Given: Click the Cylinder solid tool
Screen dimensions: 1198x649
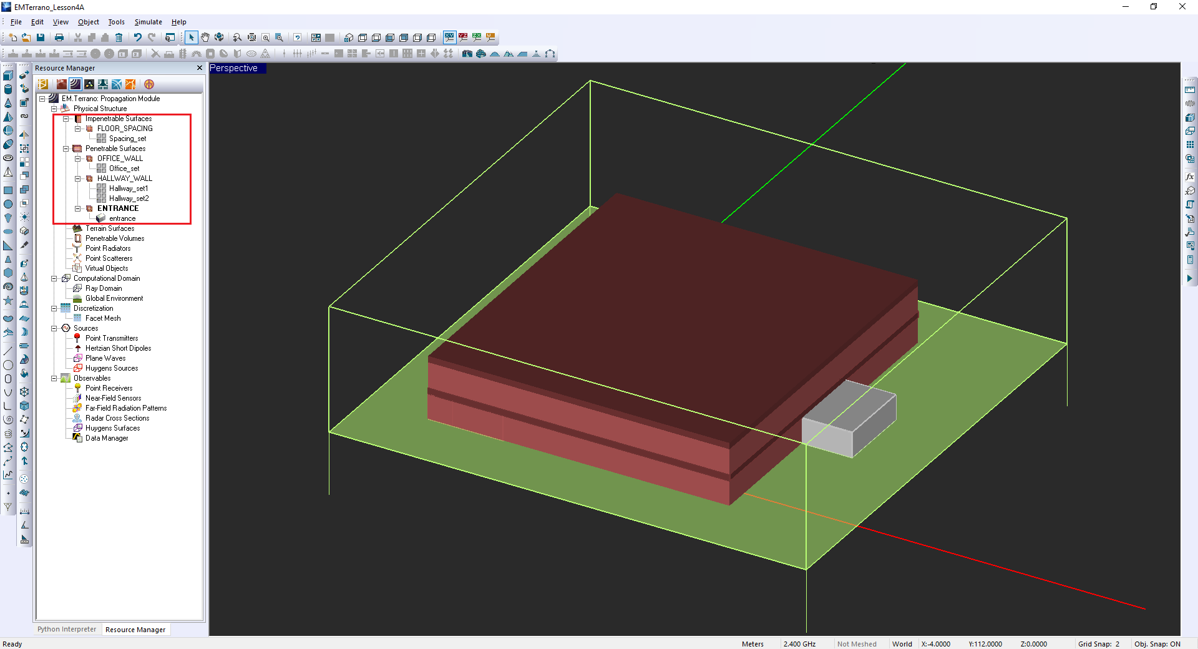Looking at the screenshot, I should pyautogui.click(x=8, y=89).
